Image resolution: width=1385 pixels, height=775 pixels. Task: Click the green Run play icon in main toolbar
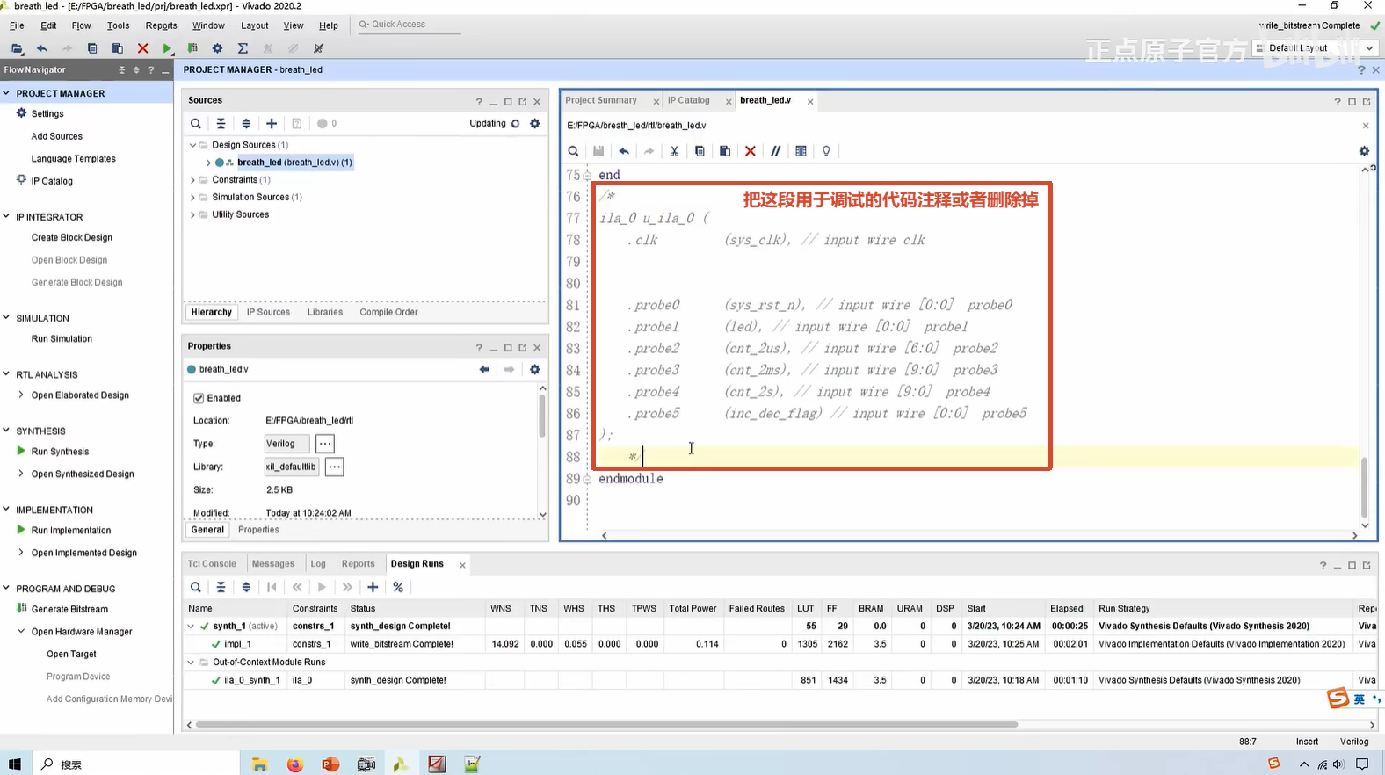[x=167, y=48]
